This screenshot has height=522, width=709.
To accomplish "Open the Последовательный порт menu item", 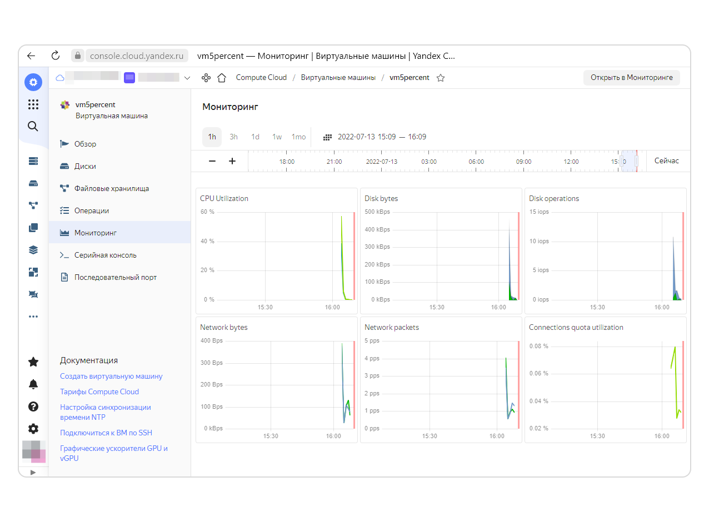I will tap(119, 277).
